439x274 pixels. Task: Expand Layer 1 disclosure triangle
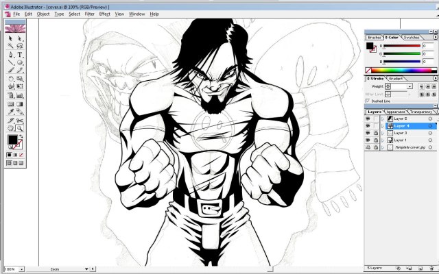(x=383, y=140)
